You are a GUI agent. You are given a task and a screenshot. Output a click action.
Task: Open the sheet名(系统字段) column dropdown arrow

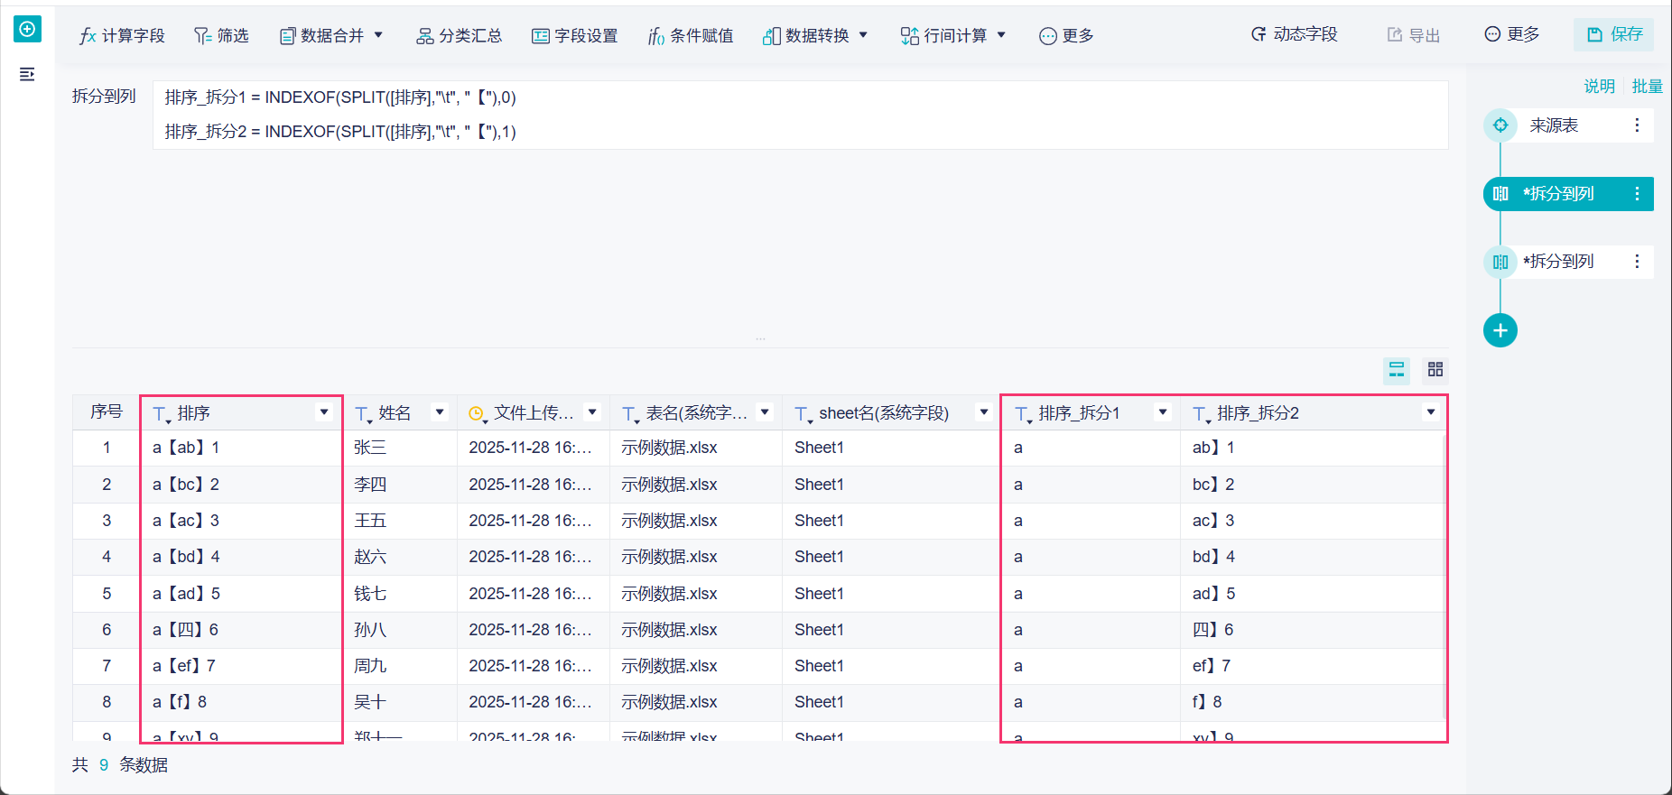click(x=984, y=412)
